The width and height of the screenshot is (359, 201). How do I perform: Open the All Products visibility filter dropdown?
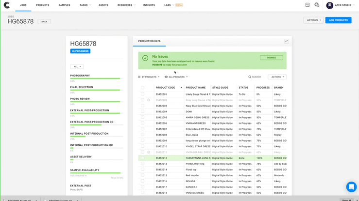[176, 77]
